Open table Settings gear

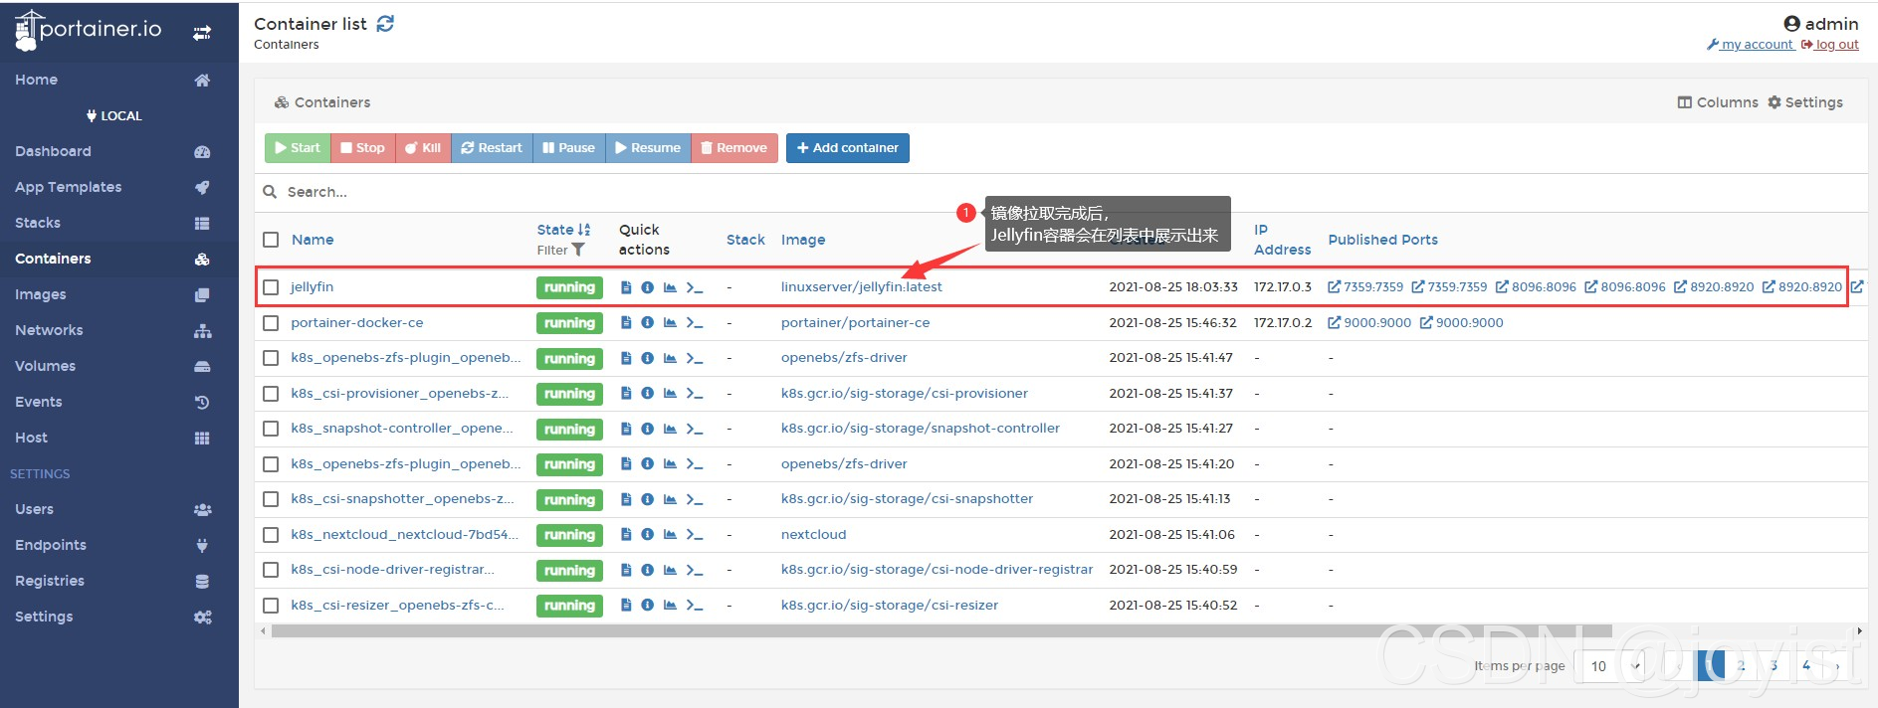[x=1805, y=102]
